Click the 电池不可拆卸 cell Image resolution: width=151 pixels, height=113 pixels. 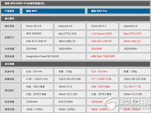(70, 102)
